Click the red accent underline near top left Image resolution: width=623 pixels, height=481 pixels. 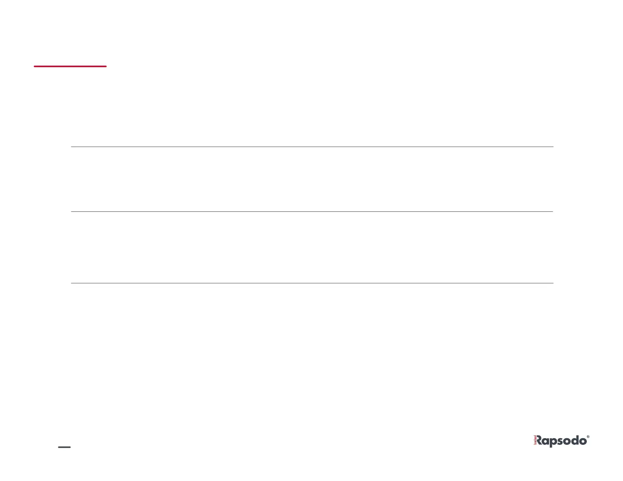pos(70,66)
